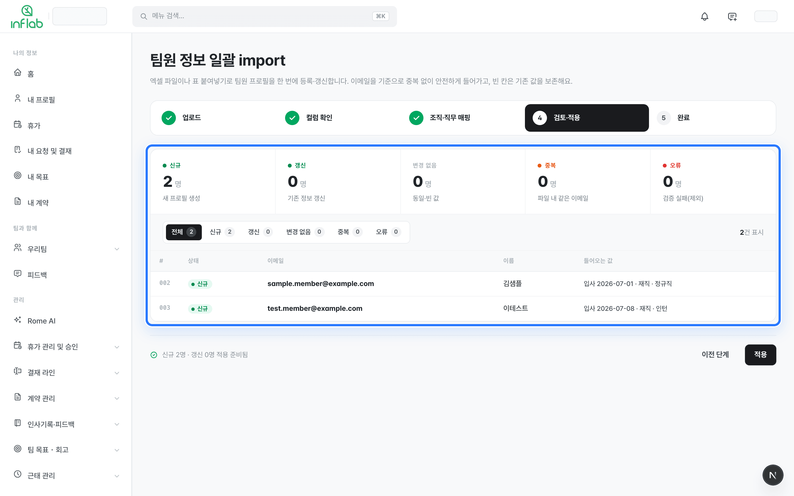Select the 오류 filter tab
This screenshot has width=794, height=496.
[x=388, y=232]
